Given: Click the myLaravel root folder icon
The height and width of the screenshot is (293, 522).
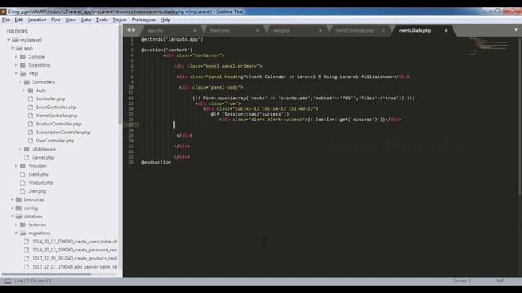Looking at the screenshot, I should (x=15, y=40).
